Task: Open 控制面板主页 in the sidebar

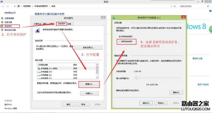Action: click(10, 13)
